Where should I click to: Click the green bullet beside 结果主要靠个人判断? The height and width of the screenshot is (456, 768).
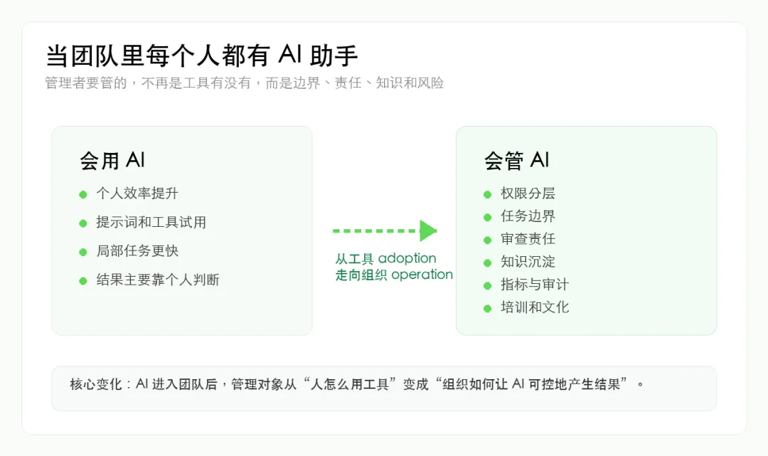click(83, 281)
